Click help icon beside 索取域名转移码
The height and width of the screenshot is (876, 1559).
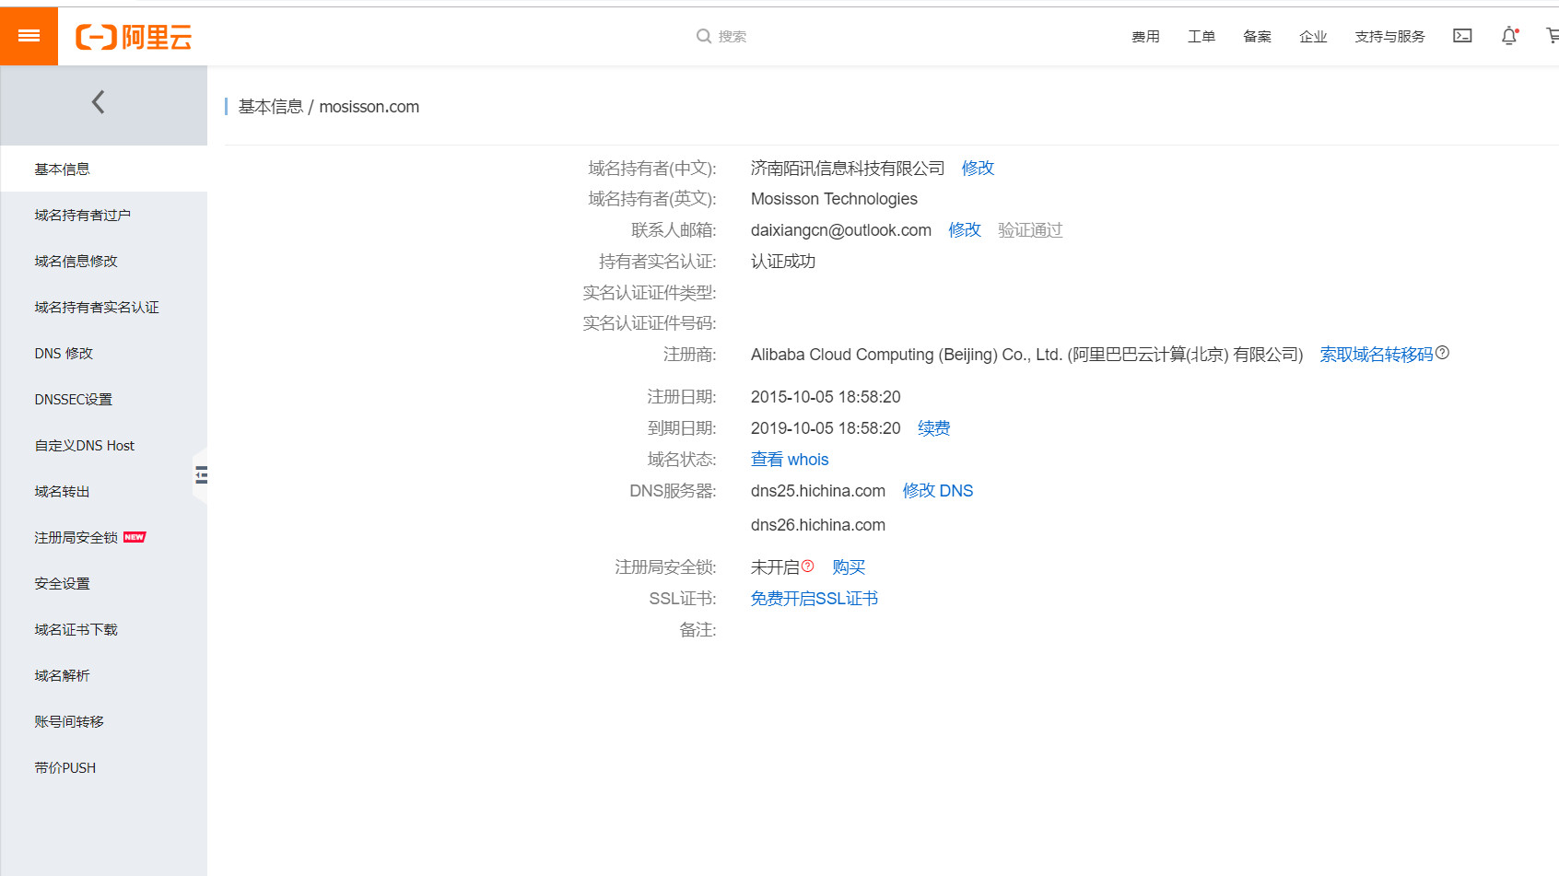(x=1443, y=353)
